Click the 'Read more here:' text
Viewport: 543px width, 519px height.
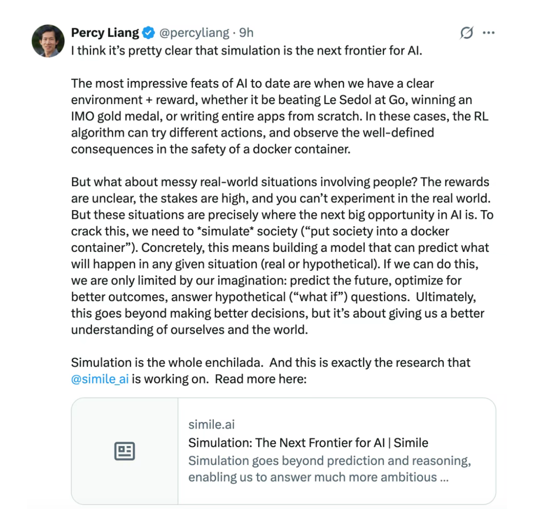261,379
